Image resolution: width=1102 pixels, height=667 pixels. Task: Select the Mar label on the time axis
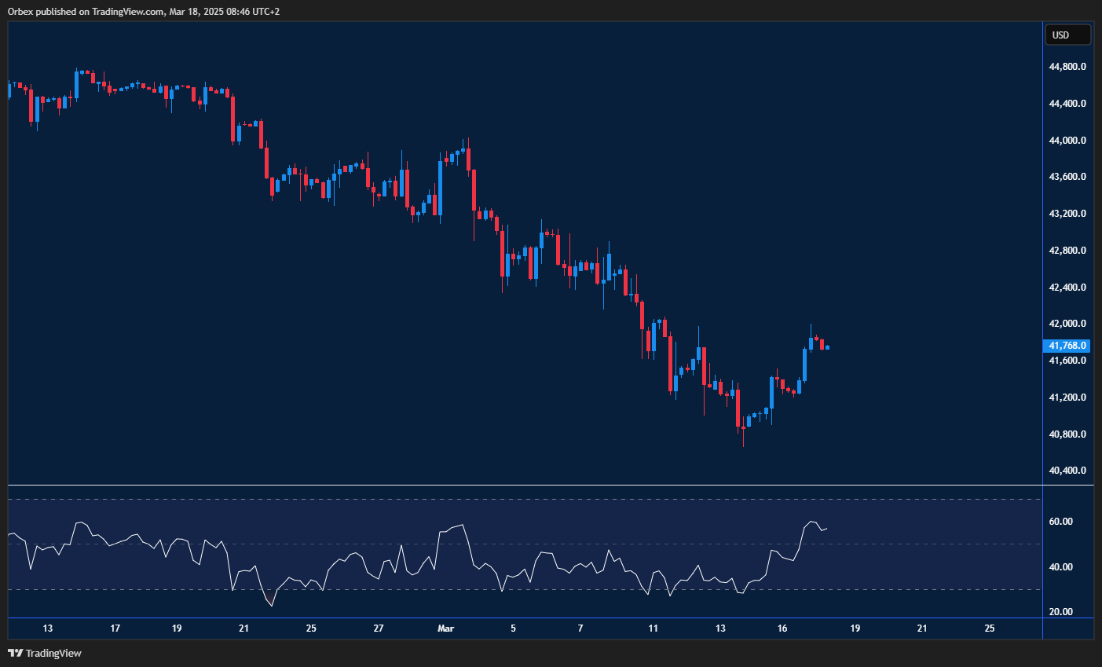coord(445,629)
